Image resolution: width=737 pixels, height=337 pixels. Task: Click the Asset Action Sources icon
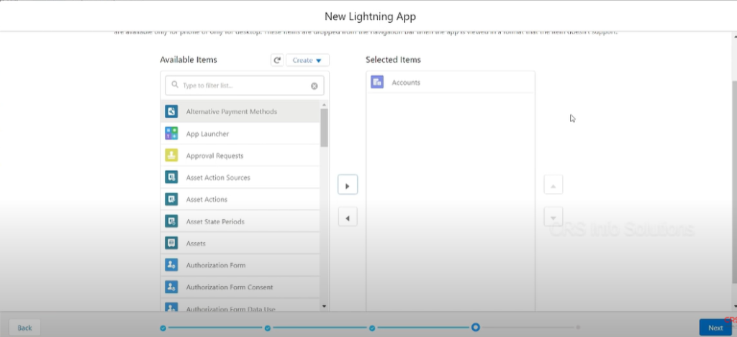(x=171, y=177)
